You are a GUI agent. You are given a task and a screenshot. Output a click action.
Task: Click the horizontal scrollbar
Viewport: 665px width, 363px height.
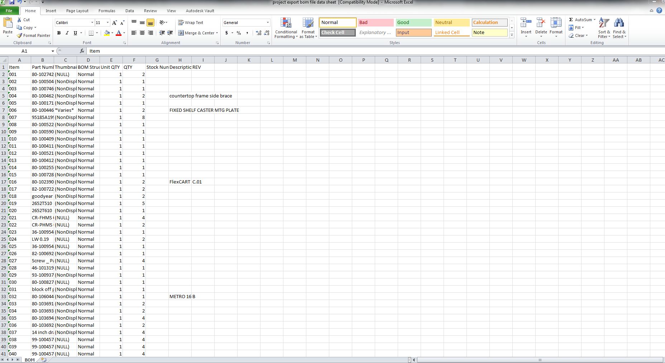(540, 360)
